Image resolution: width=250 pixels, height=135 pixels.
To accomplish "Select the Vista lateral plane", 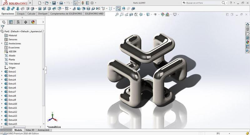I will pos(14,64).
